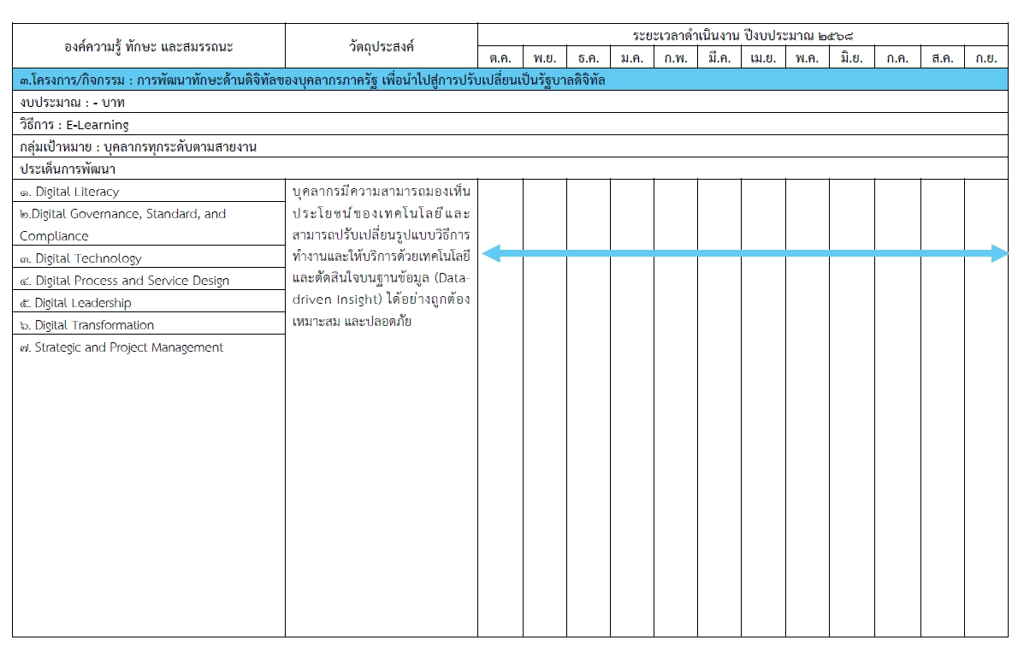Click the มี.ค. month header cell
1018x646 pixels.
pos(719,58)
